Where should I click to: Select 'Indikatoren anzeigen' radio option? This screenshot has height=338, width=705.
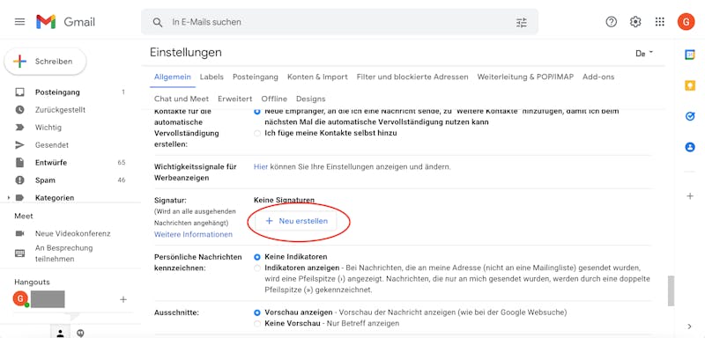(257, 268)
